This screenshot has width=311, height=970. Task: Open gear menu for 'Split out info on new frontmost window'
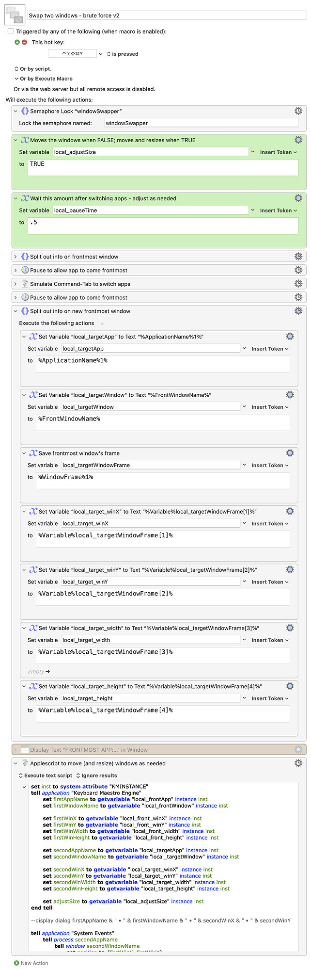[x=298, y=310]
